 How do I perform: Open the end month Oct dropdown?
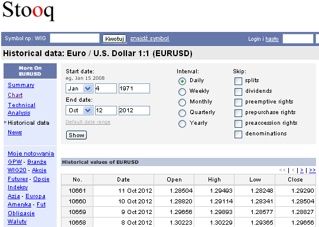79,111
